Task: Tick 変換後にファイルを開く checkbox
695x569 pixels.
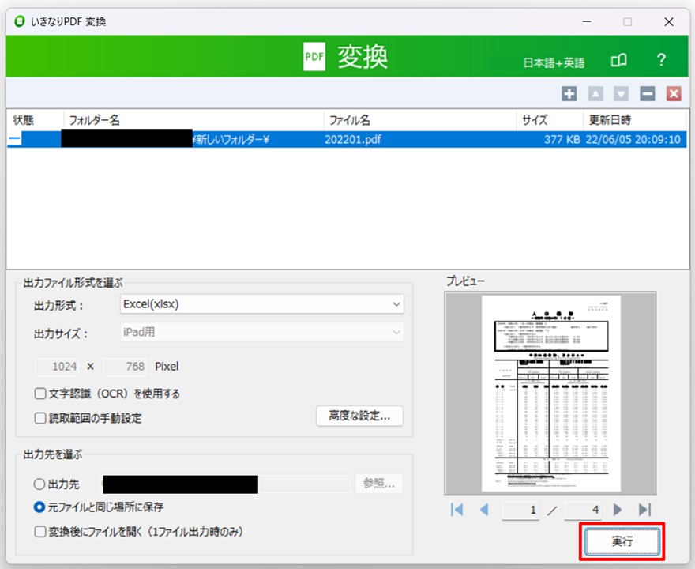Action: [40, 532]
